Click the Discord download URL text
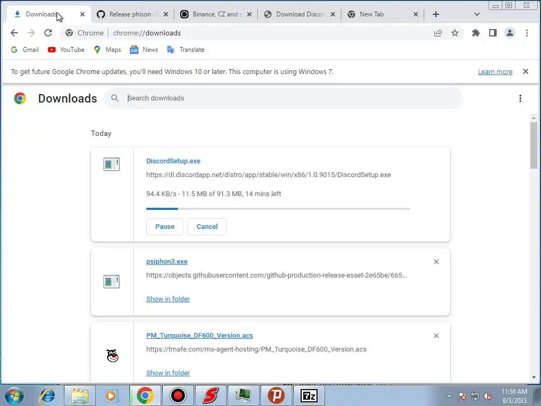The width and height of the screenshot is (541, 406). coord(268,174)
